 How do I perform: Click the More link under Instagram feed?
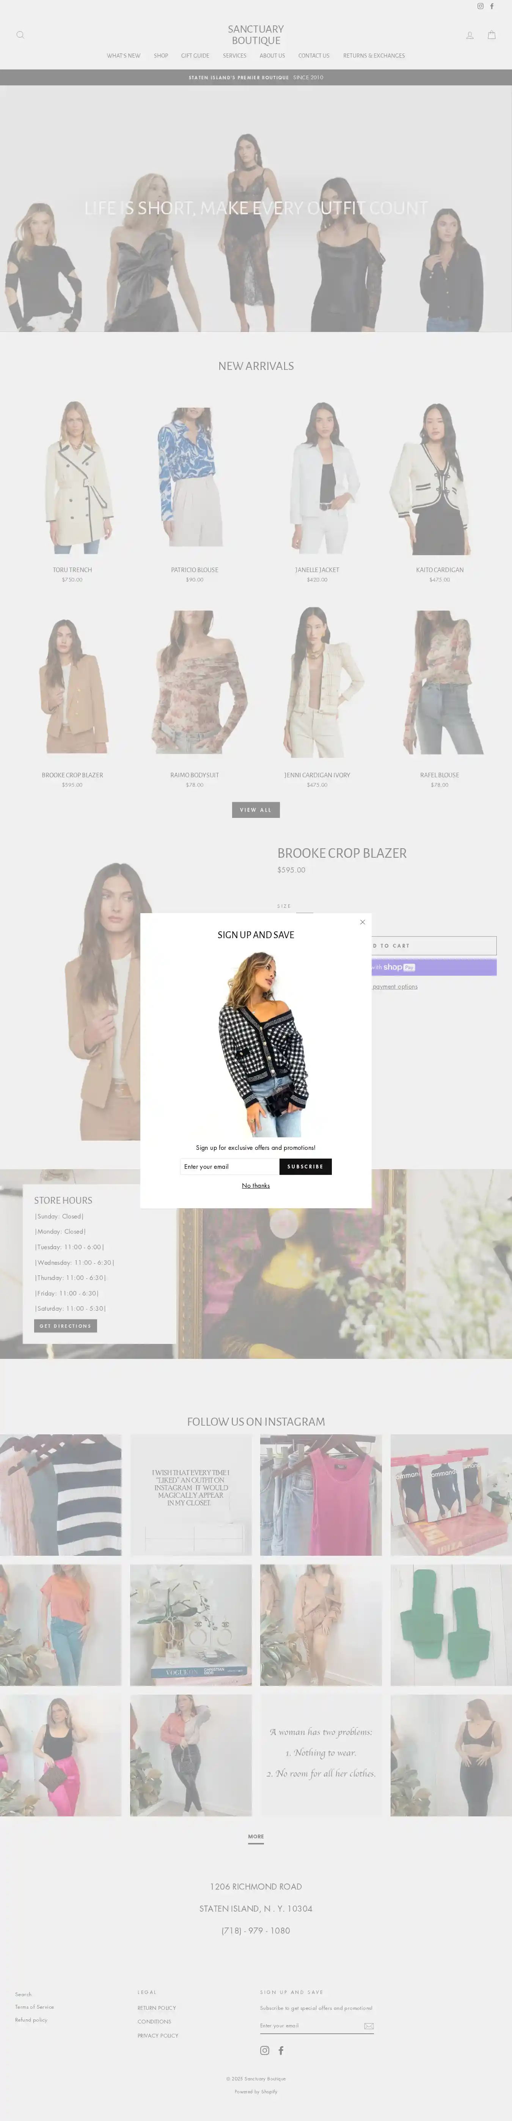coord(256,1837)
